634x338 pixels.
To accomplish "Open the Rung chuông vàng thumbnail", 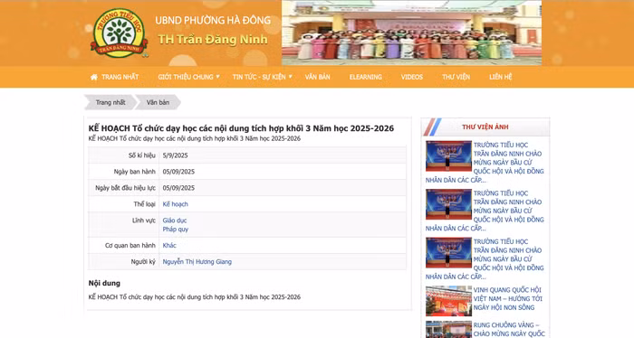I will pyautogui.click(x=448, y=330).
